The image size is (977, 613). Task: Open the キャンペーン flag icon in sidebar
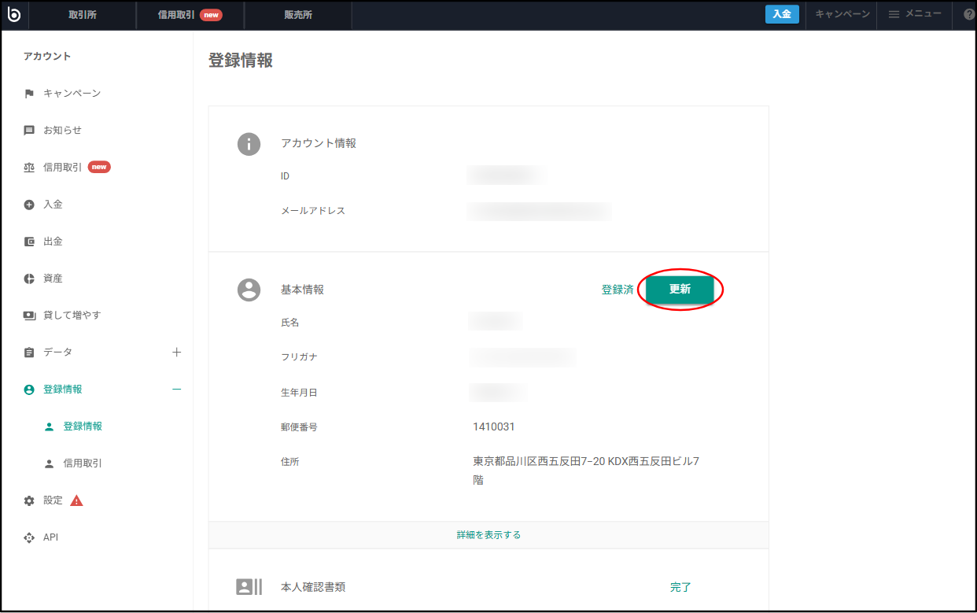pos(29,93)
